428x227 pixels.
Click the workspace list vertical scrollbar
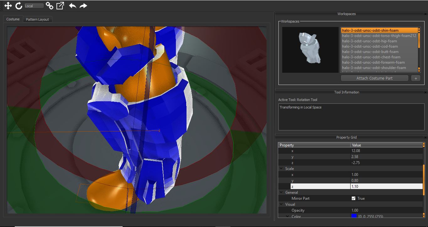419,50
